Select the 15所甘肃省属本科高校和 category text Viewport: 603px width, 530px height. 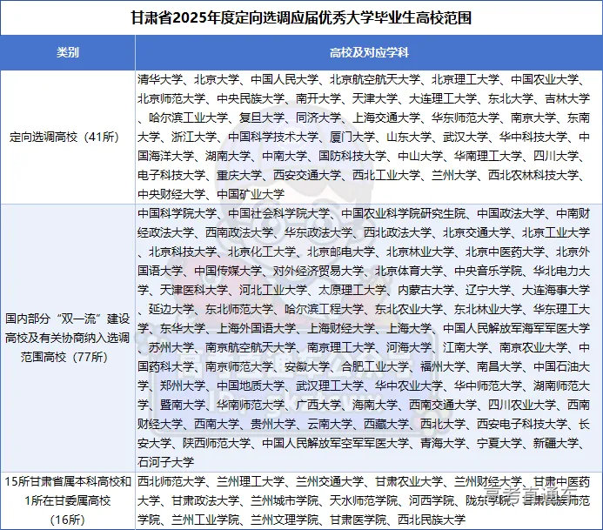68,481
